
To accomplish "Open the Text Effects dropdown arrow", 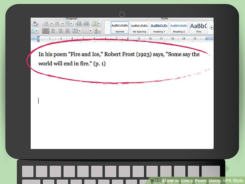I will tap(37, 31).
